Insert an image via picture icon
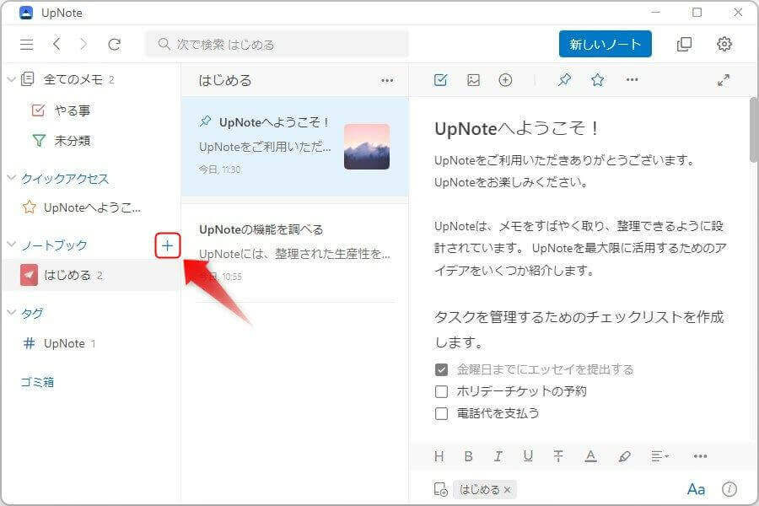Image resolution: width=759 pixels, height=506 pixels. click(473, 80)
